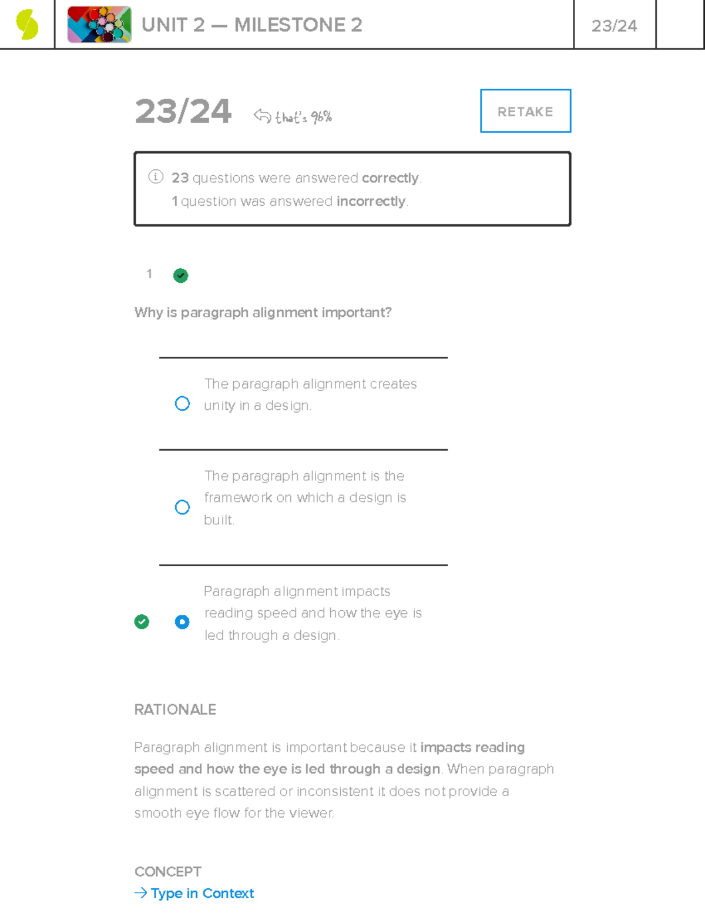
Task: Click the green checkmark beside question 1
Action: 180,275
